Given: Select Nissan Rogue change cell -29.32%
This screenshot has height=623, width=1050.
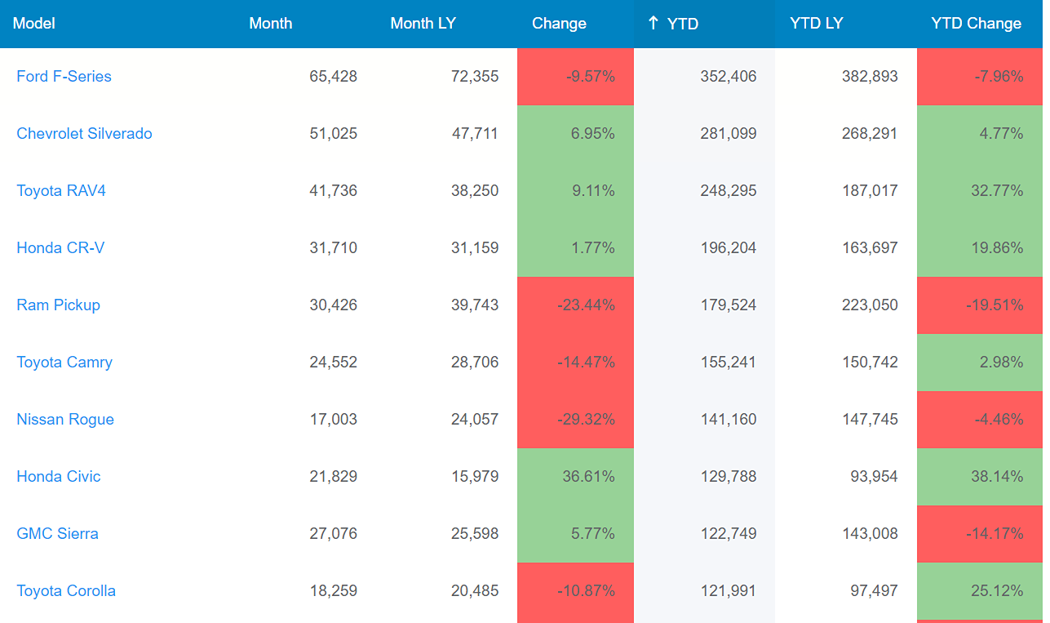Looking at the screenshot, I should [x=575, y=420].
